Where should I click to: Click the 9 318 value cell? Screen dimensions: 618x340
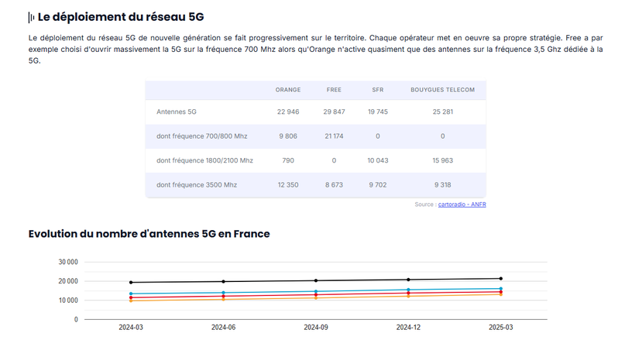click(443, 185)
